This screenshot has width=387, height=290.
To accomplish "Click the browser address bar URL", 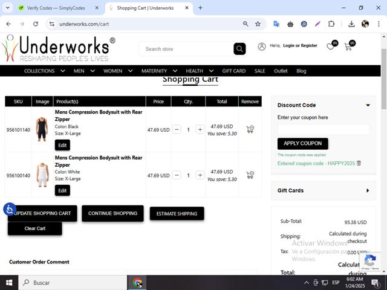I will tap(84, 24).
